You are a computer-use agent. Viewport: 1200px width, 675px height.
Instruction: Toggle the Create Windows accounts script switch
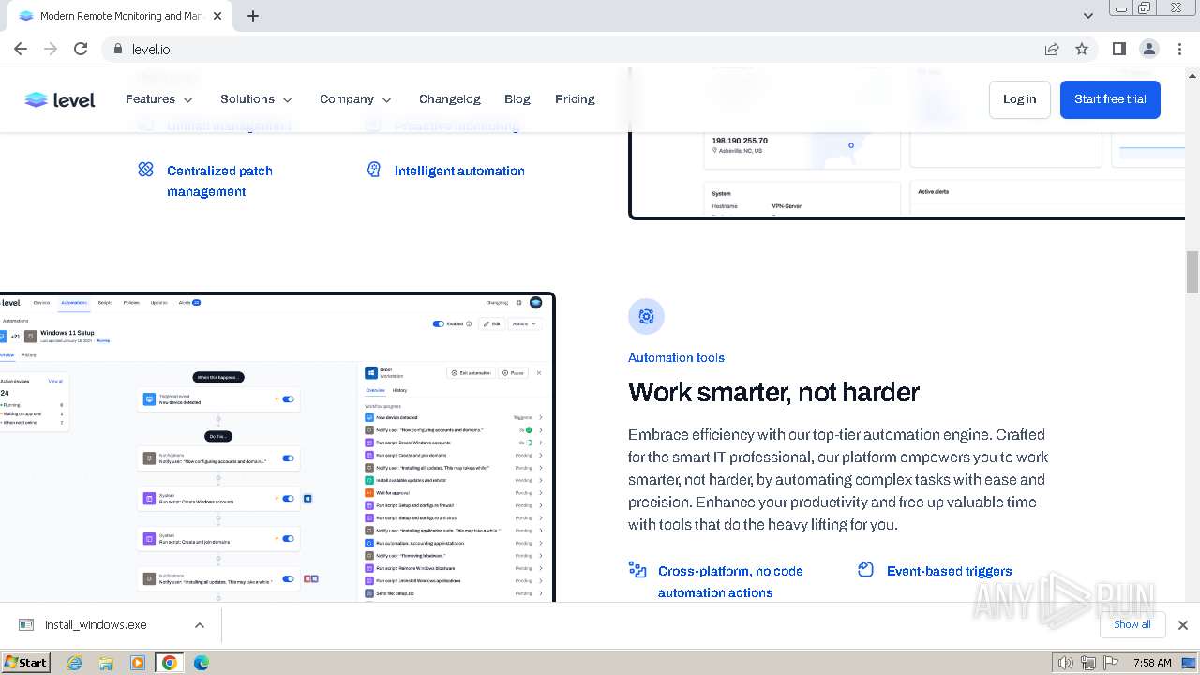click(288, 499)
